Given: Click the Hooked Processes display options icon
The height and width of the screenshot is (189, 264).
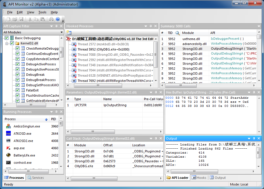Looking at the screenshot, I should coord(69,33).
